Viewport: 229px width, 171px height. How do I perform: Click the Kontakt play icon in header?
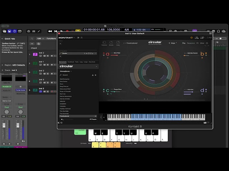[78, 38]
